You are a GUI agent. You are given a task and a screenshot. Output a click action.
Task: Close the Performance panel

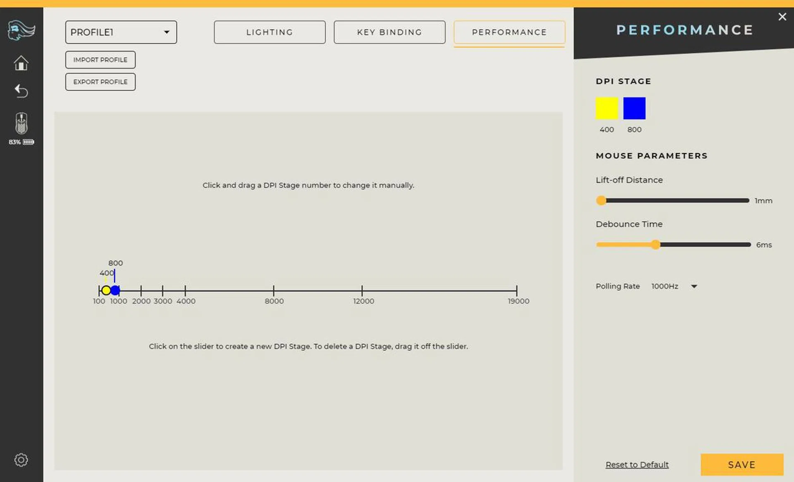pos(782,17)
